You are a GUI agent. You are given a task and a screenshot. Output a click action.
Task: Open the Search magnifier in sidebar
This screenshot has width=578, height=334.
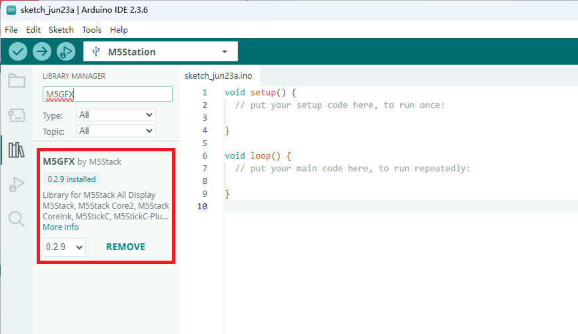coord(17,219)
